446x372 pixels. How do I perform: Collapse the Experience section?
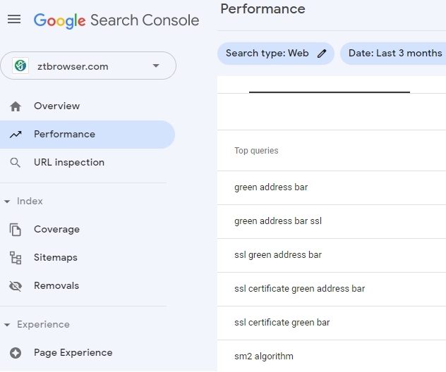(x=8, y=325)
